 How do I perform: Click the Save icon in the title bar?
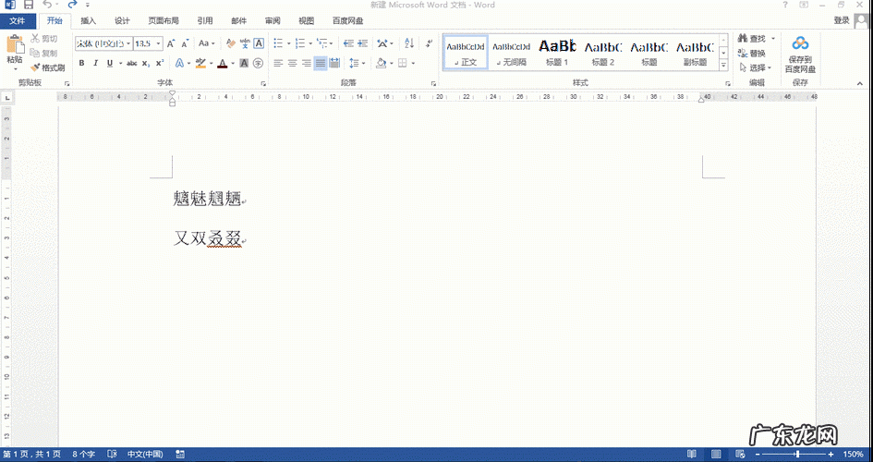pyautogui.click(x=28, y=6)
